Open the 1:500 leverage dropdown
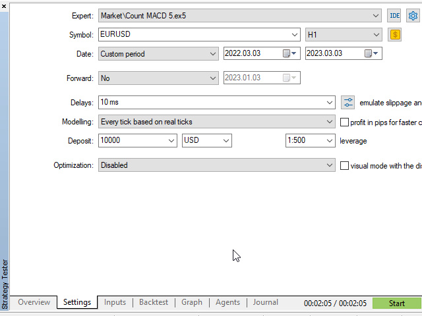Screen dimensions: 422x316 [330, 140]
